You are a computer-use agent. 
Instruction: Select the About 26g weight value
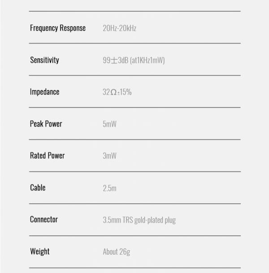tap(116, 252)
